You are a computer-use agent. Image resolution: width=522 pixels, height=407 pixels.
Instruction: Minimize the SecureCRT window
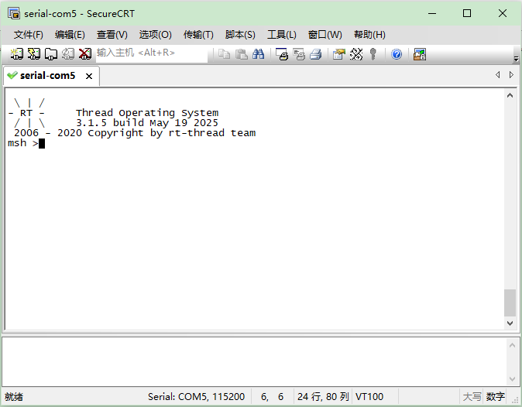pos(432,13)
